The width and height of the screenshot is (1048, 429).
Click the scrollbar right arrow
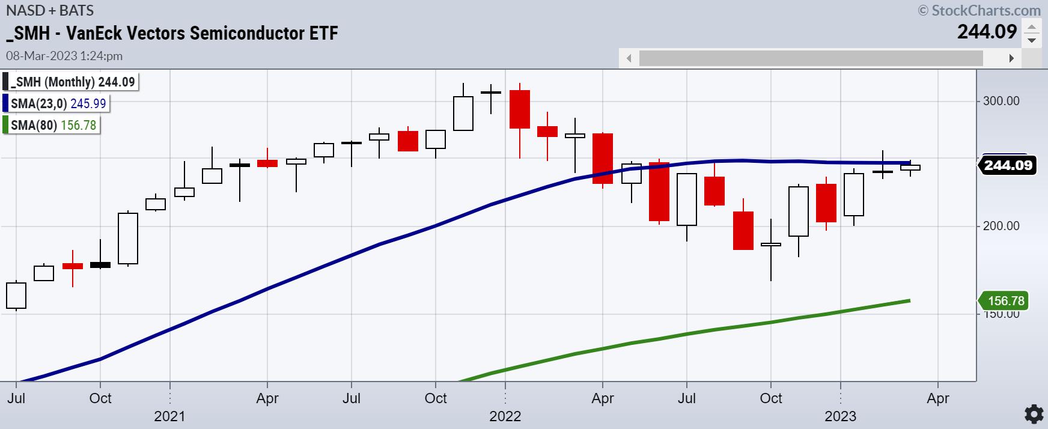[1011, 58]
